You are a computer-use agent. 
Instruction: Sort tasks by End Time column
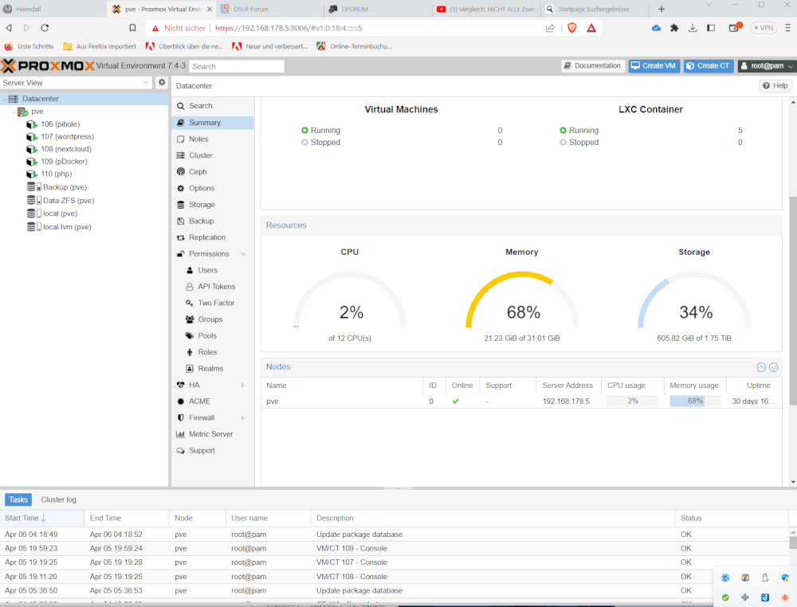127,518
